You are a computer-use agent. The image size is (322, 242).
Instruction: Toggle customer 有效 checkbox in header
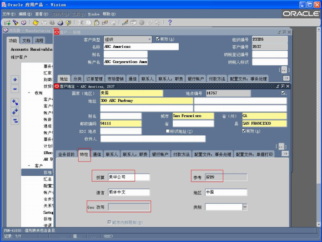(x=158, y=39)
